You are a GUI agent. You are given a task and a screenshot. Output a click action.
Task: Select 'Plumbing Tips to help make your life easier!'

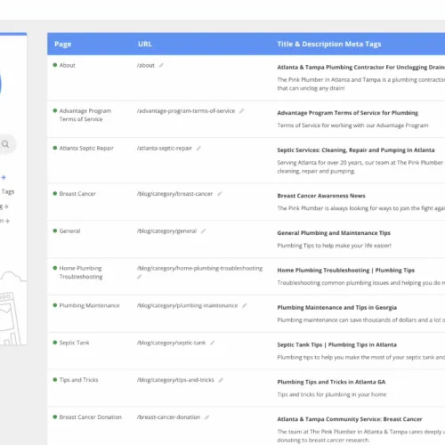point(335,246)
